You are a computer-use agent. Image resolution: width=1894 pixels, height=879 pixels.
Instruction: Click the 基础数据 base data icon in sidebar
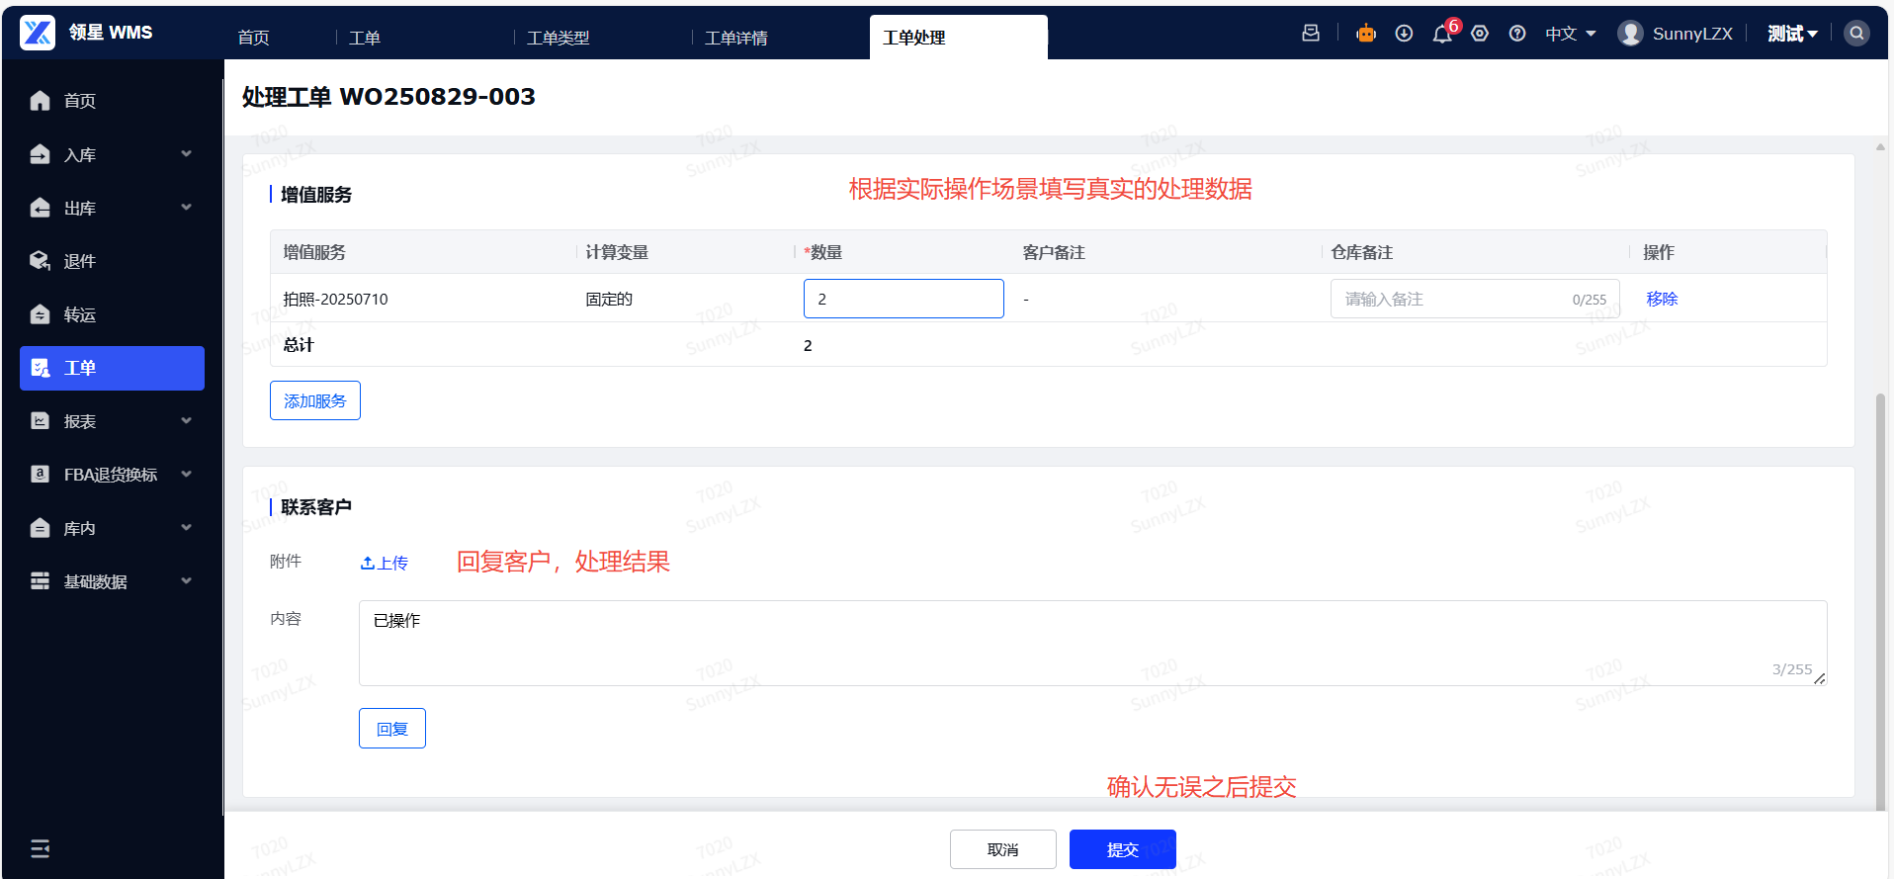[x=40, y=581]
